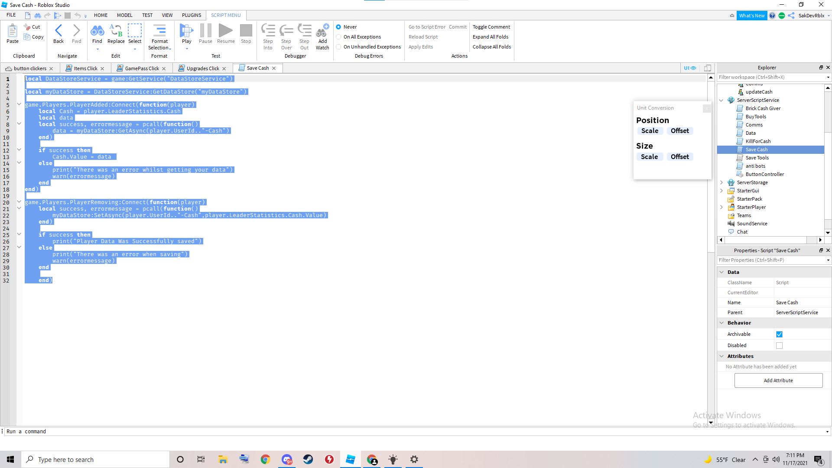Collapse the Data properties section
Image resolution: width=832 pixels, height=468 pixels.
[x=721, y=272]
